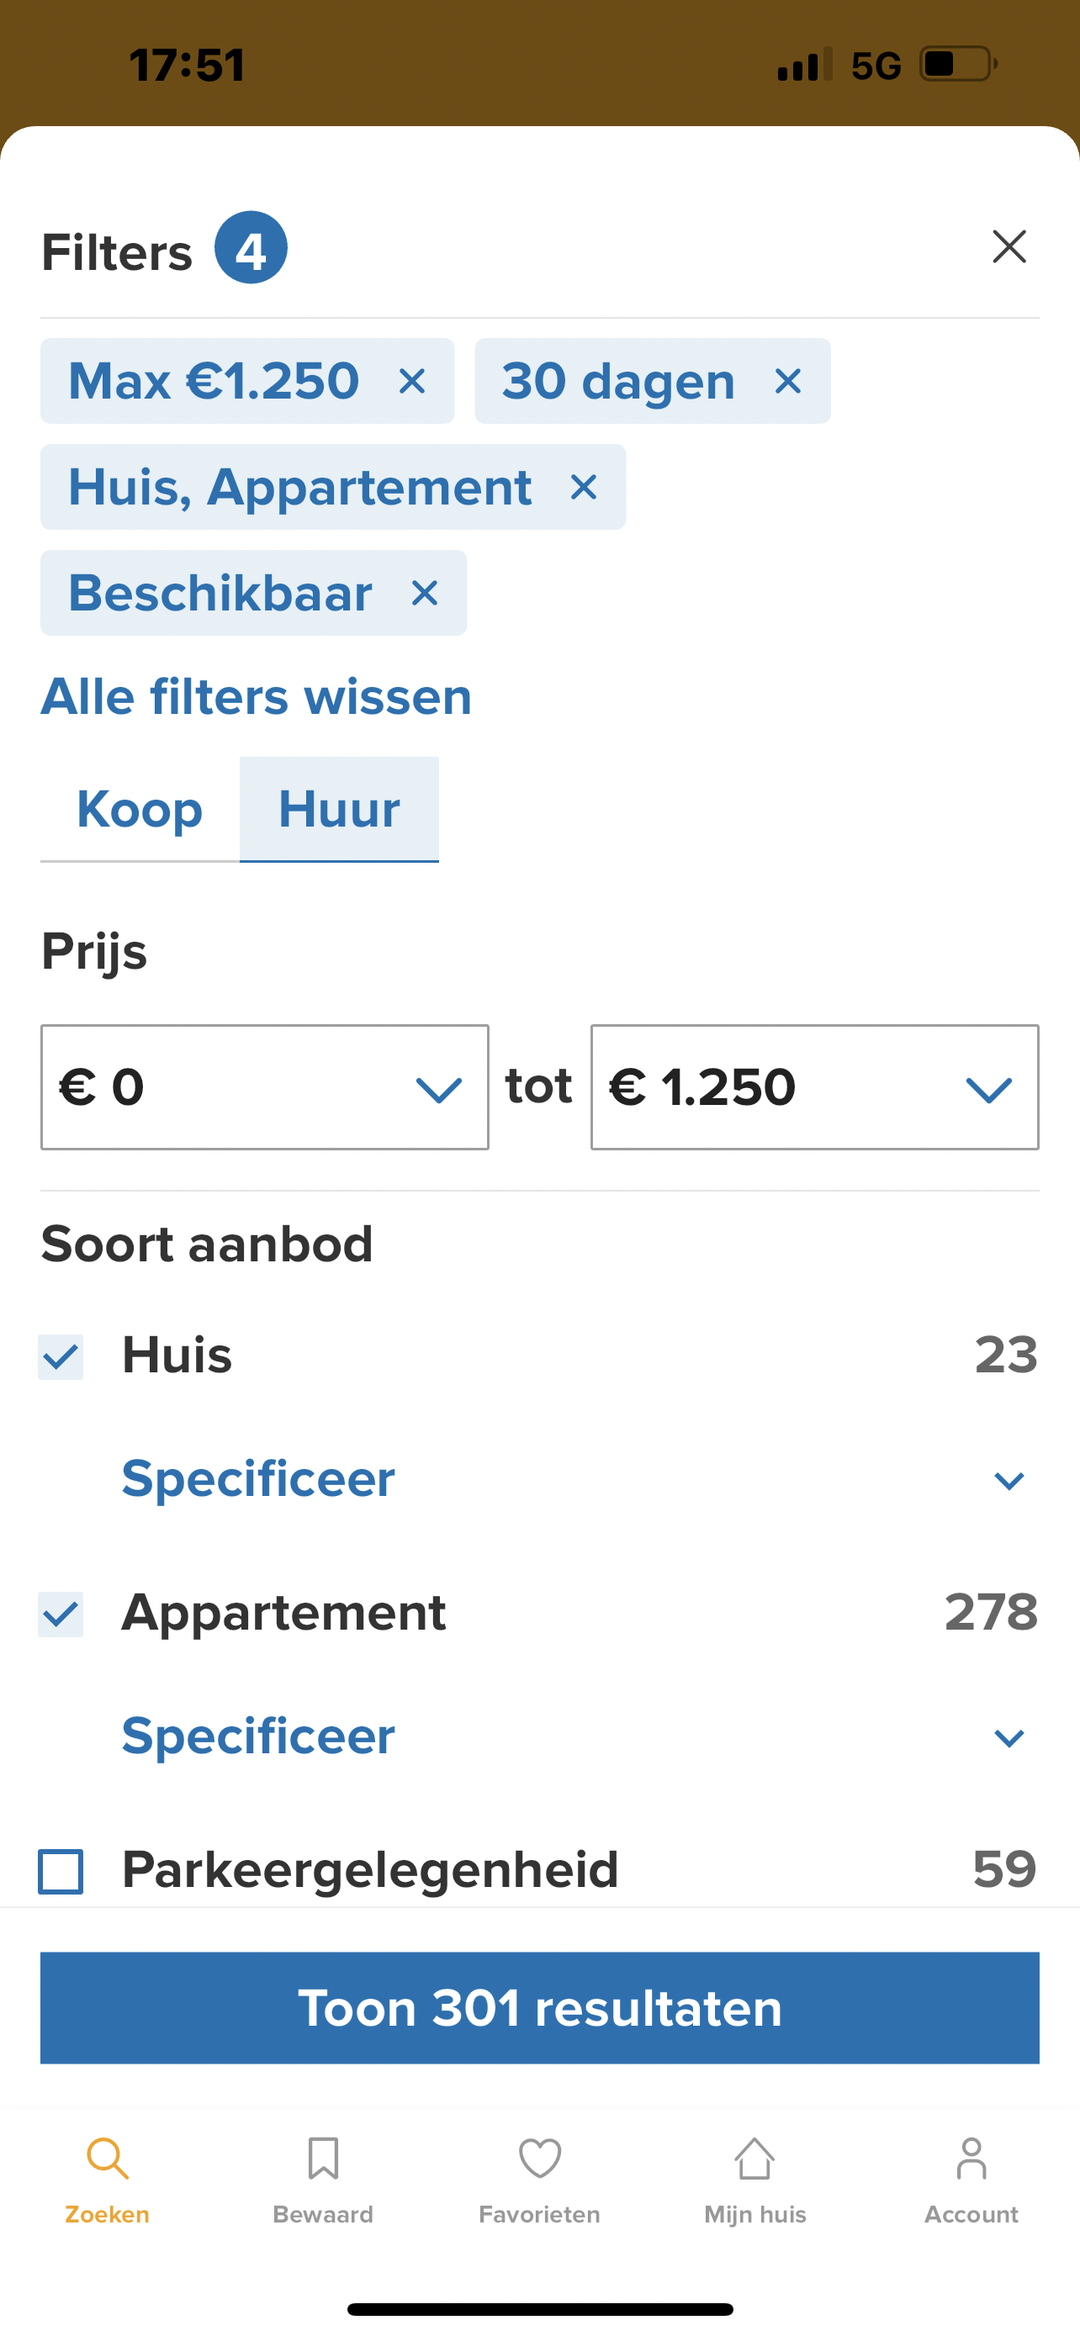Tap the Zoeken magnifier icon
The image size is (1080, 2336).
[107, 2159]
